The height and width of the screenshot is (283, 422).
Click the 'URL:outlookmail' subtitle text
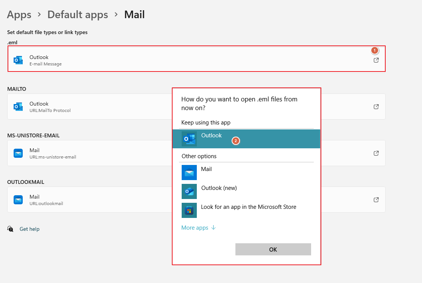[46, 204]
